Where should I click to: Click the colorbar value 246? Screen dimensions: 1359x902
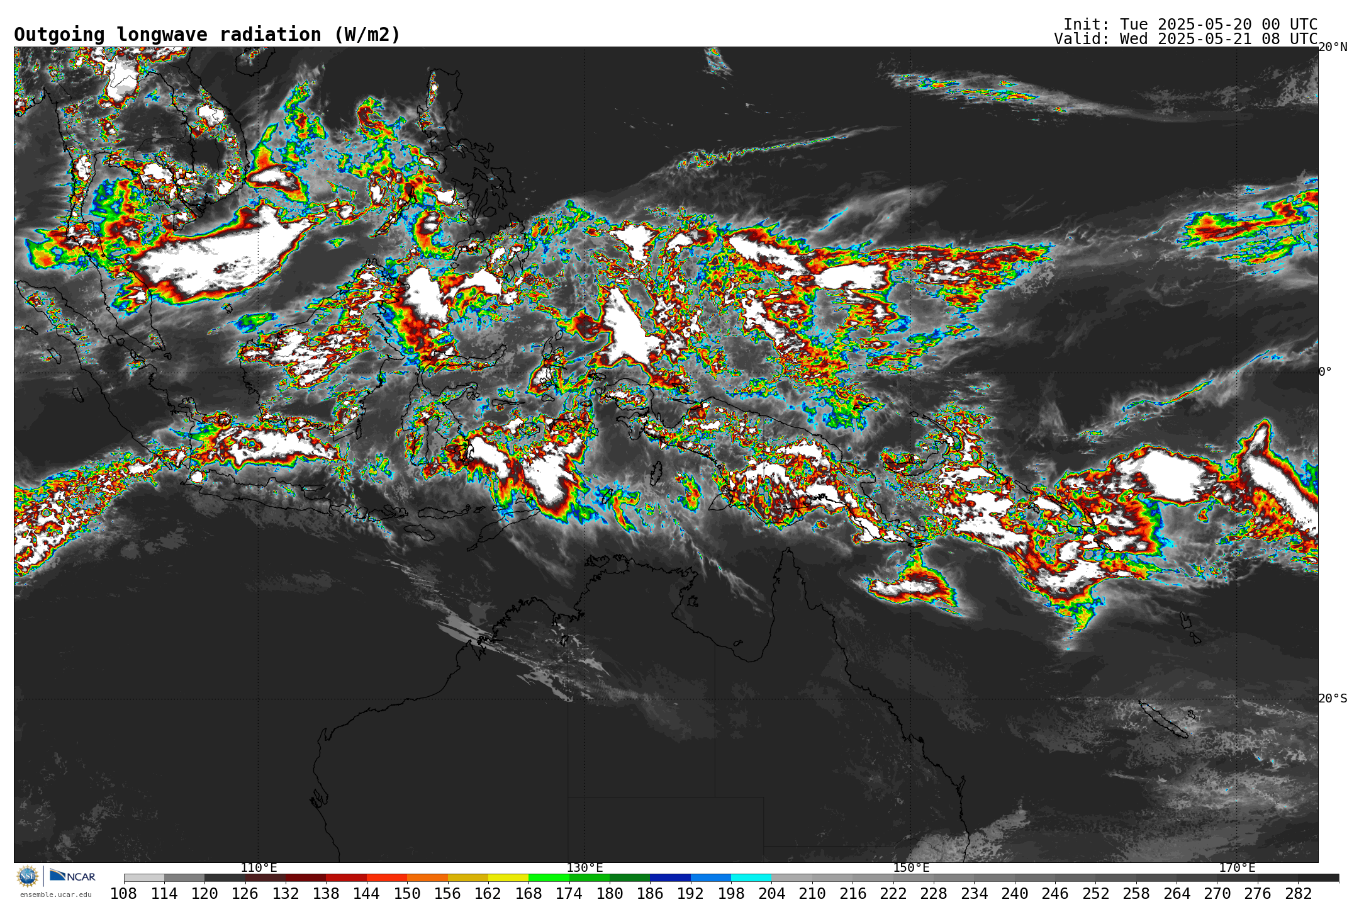[1055, 894]
